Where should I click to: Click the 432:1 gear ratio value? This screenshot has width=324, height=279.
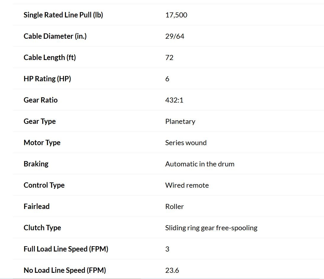click(x=174, y=100)
